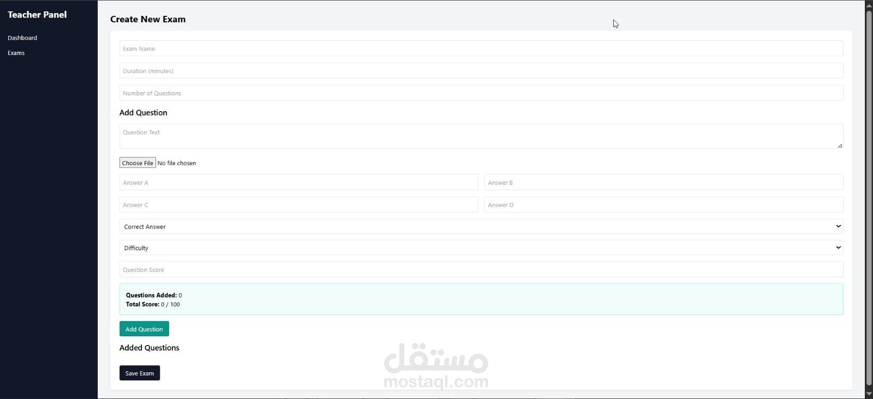This screenshot has width=873, height=399.
Task: Click the Exam Name input field
Action: [481, 49]
